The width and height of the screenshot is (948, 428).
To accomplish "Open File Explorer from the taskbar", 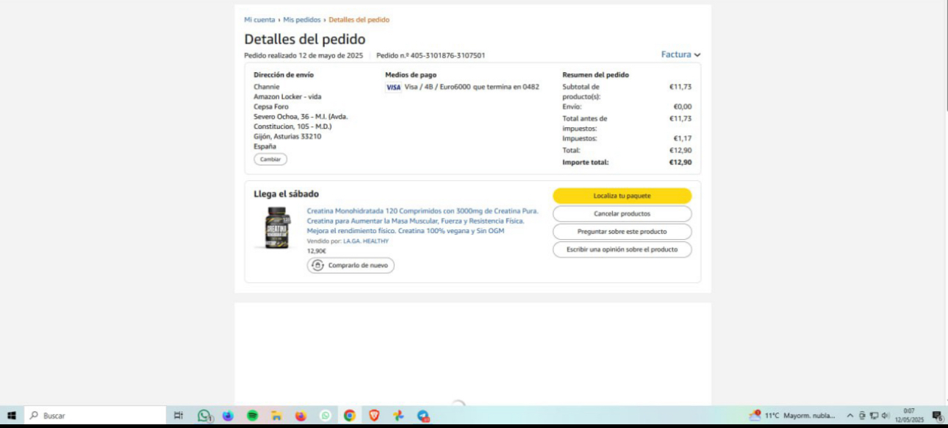I will (276, 415).
